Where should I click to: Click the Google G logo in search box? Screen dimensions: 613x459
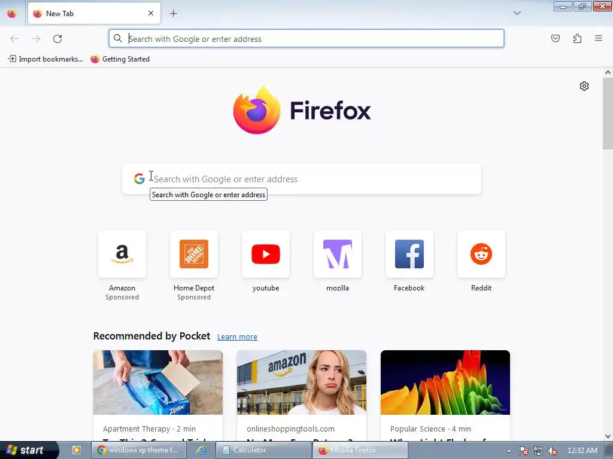tap(139, 179)
